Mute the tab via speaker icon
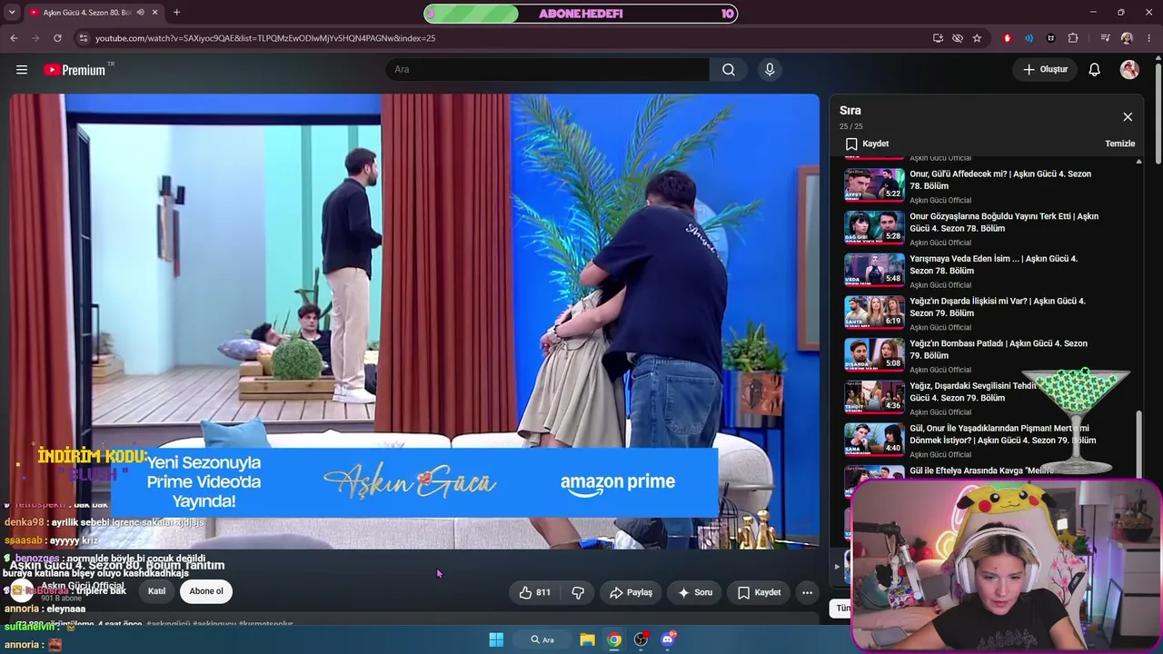Screen dimensions: 1163x654 pyautogui.click(x=140, y=13)
